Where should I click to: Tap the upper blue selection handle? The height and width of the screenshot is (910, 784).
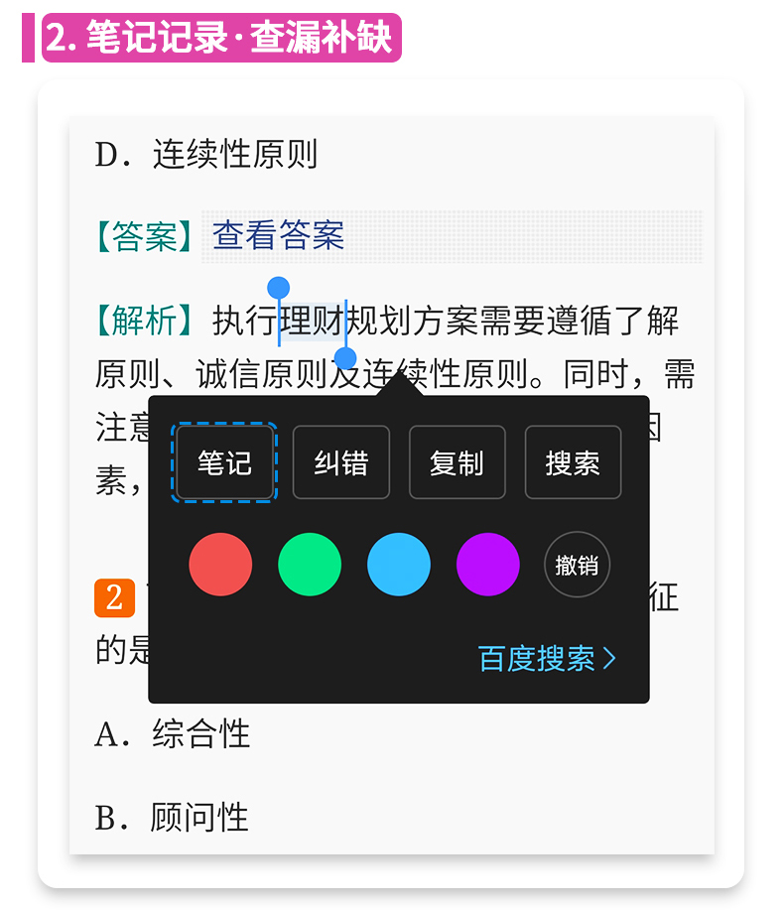point(279,288)
